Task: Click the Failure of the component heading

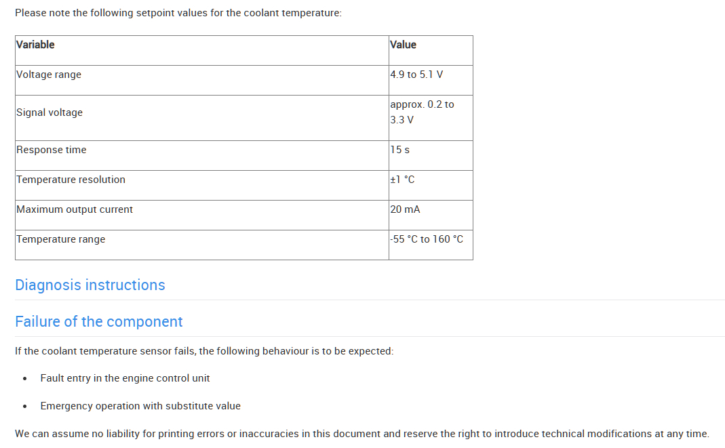Action: (99, 322)
